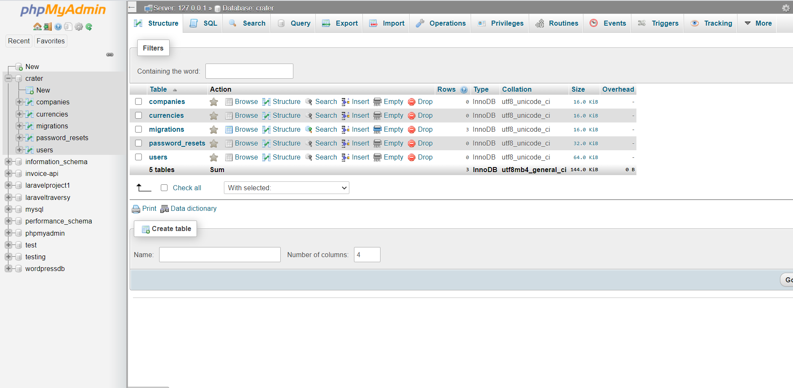Open the settings gear icon in sidebar

[x=79, y=26]
